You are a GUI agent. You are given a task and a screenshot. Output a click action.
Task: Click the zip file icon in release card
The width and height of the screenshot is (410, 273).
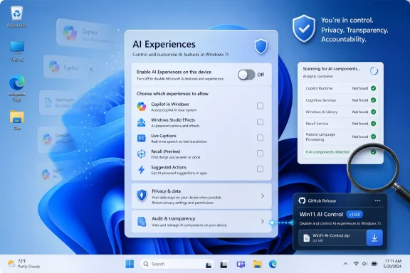click(x=306, y=237)
